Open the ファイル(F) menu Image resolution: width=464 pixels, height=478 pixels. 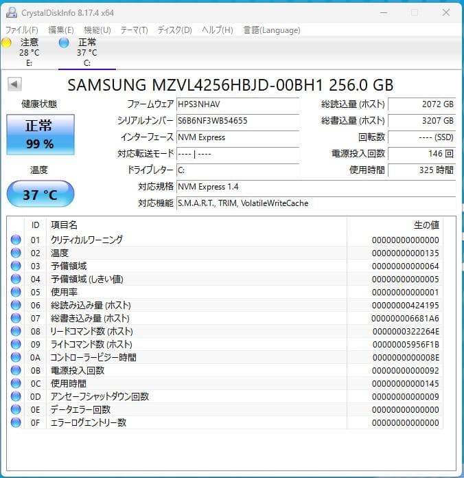22,30
